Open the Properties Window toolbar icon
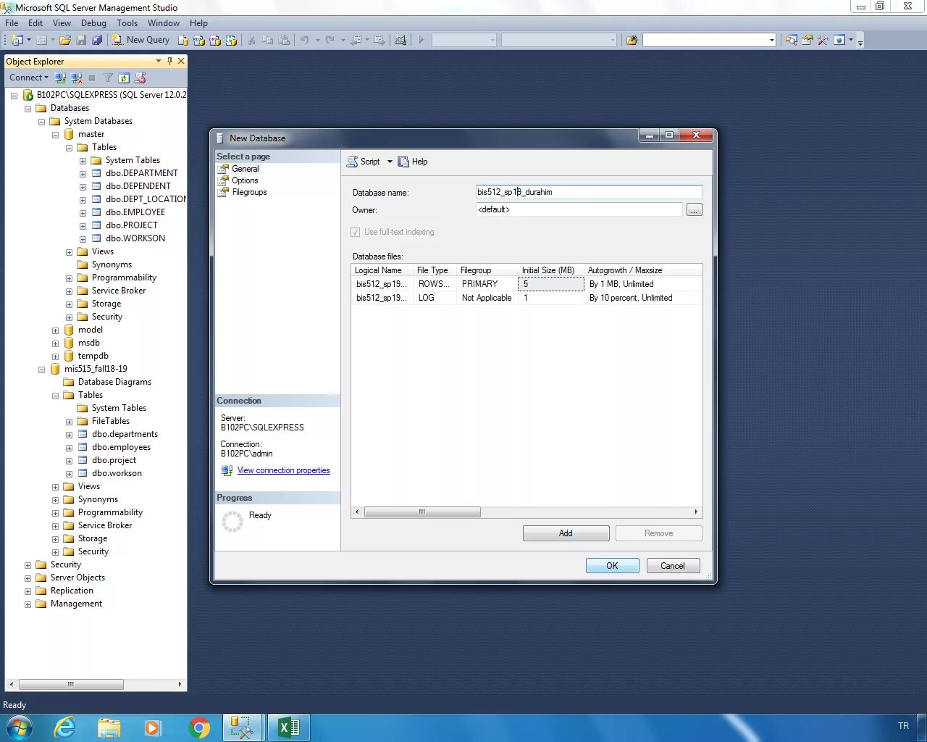The width and height of the screenshot is (927, 742). (x=808, y=40)
